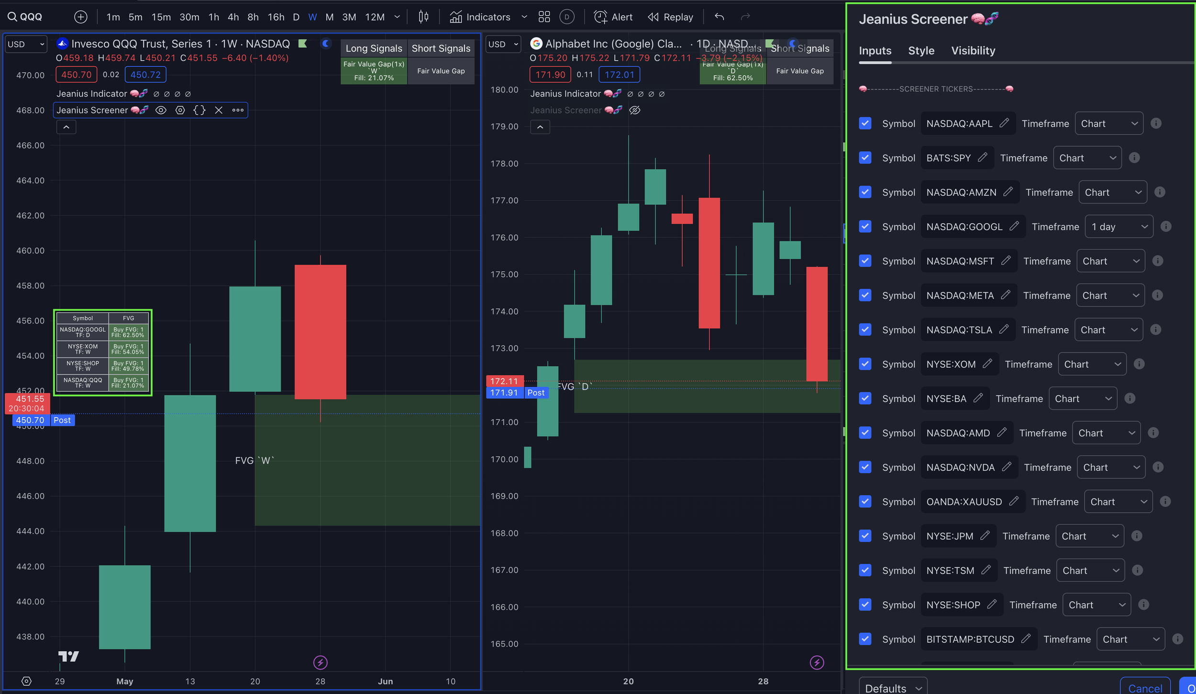Uncheck the NASDAQ:AAPL symbol checkbox
The height and width of the screenshot is (694, 1196).
865,123
